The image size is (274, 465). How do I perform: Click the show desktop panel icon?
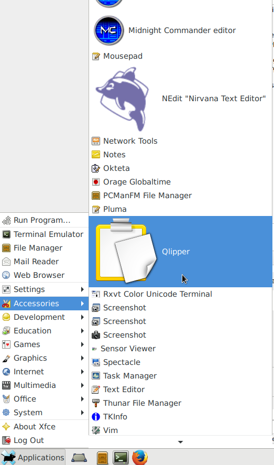pyautogui.click(x=79, y=458)
